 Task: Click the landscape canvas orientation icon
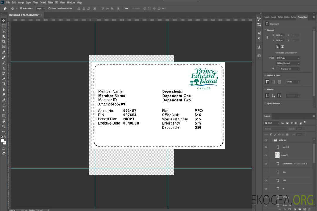tap(282, 47)
